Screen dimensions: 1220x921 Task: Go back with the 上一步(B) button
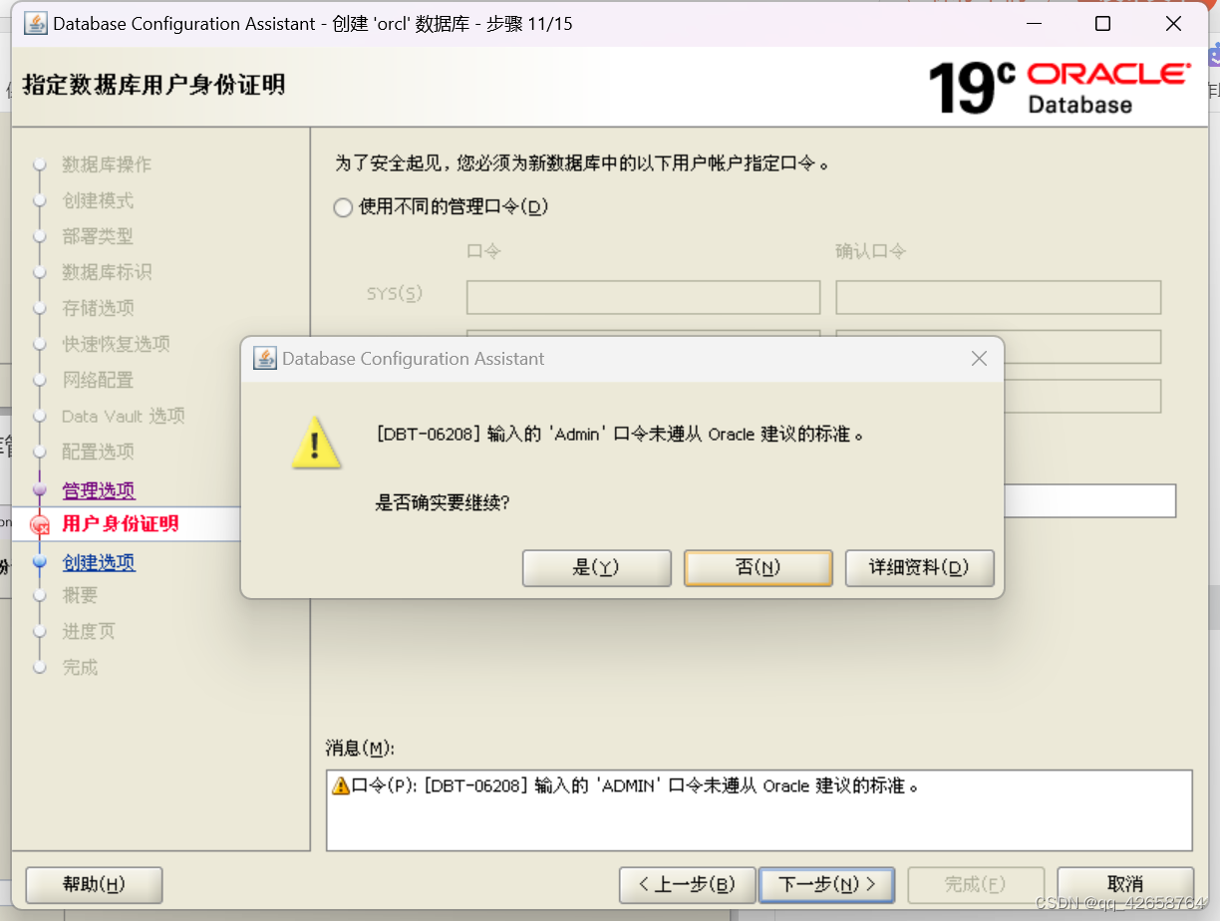pyautogui.click(x=687, y=884)
